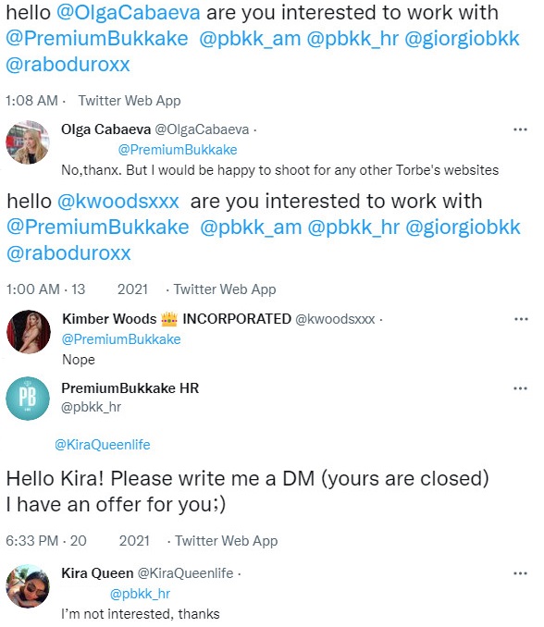Open more options on Olga Cabaeva's reply
Image resolution: width=544 pixels, height=627 pixels.
tap(520, 129)
